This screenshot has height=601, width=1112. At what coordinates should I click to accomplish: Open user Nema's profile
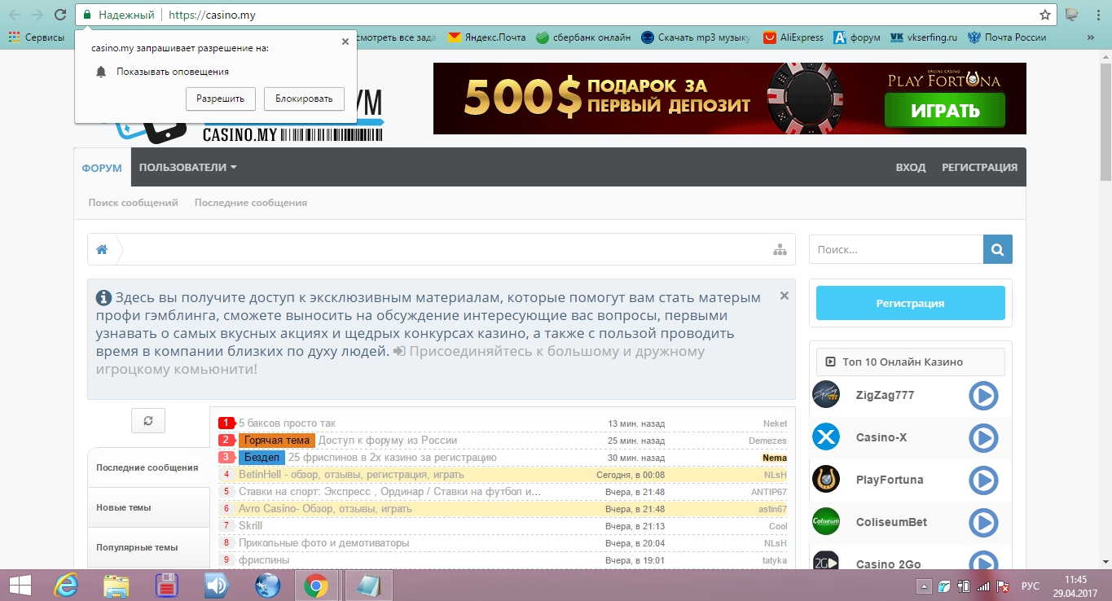click(775, 458)
